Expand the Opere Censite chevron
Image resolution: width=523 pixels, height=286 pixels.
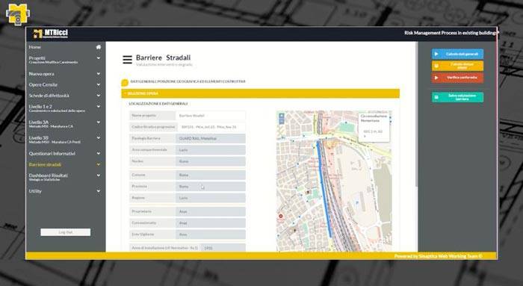(x=99, y=84)
